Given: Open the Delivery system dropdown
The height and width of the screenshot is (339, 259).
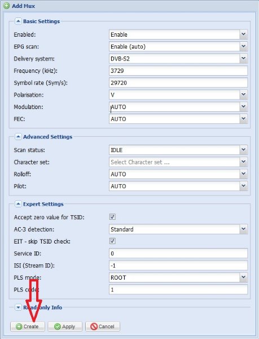Looking at the screenshot, I should point(178,59).
